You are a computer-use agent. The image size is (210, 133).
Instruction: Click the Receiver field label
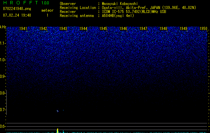(x=68, y=12)
